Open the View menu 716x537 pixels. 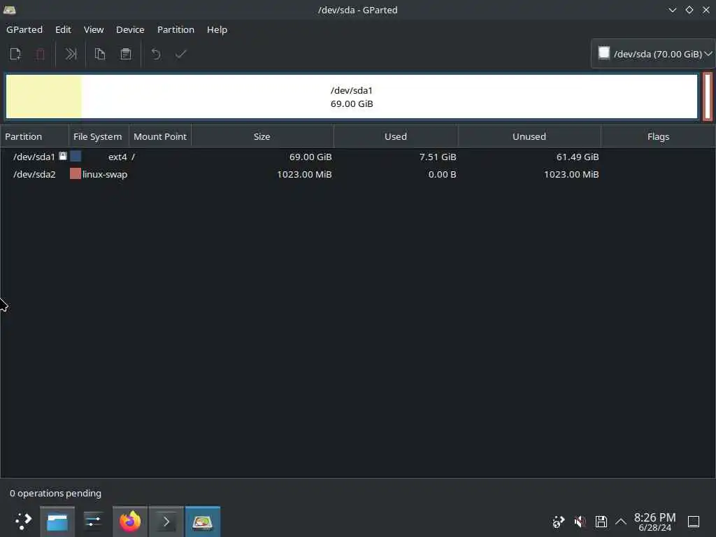(x=94, y=29)
